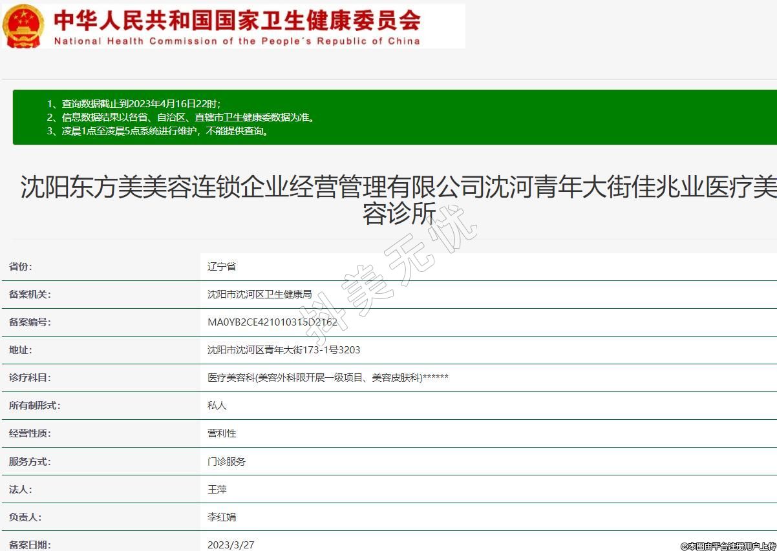Click the ownership value 私人
Image resolution: width=777 pixels, height=551 pixels.
217,406
